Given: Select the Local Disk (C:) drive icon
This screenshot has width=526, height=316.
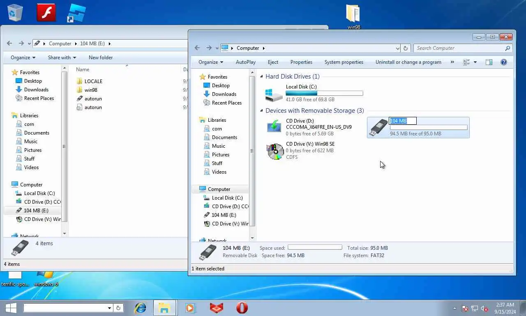Looking at the screenshot, I should tap(274, 94).
